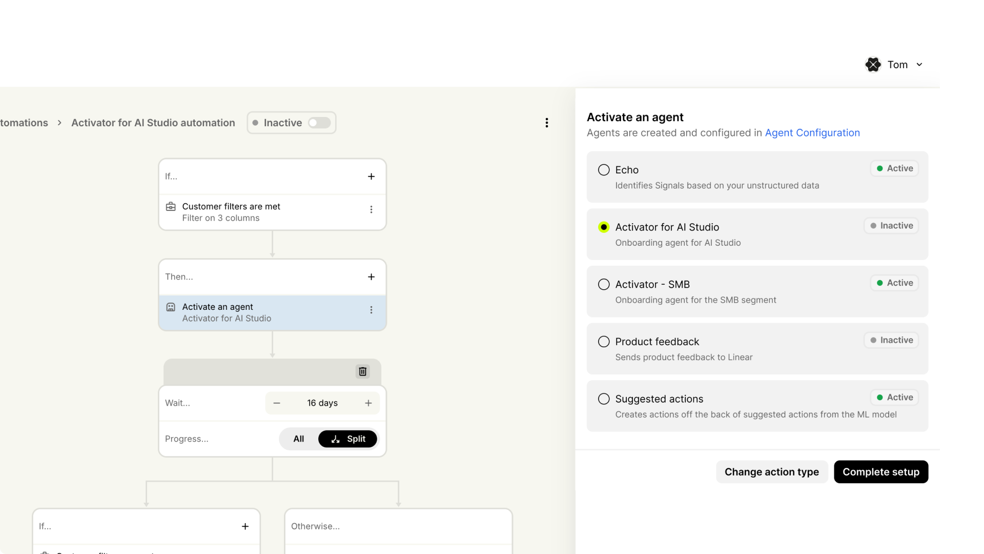Open the Agent Configuration link

(812, 133)
